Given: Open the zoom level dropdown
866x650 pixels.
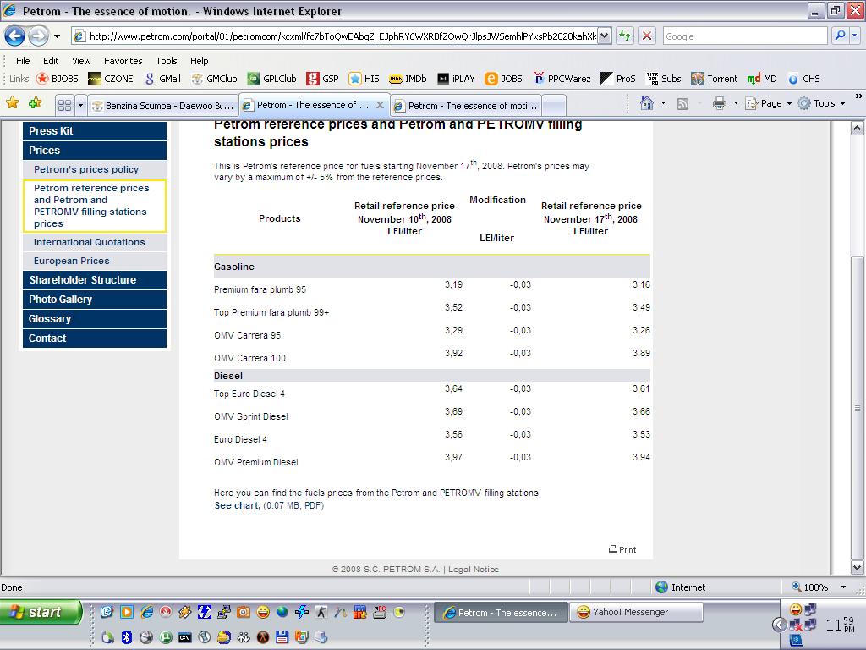Looking at the screenshot, I should (x=842, y=587).
